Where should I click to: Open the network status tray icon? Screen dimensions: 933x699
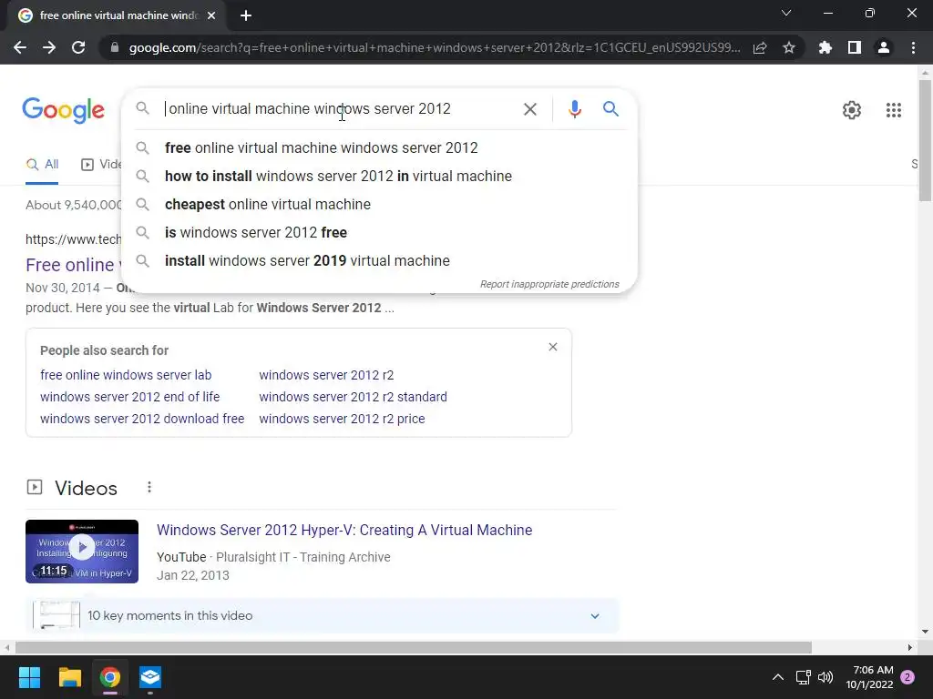point(804,677)
